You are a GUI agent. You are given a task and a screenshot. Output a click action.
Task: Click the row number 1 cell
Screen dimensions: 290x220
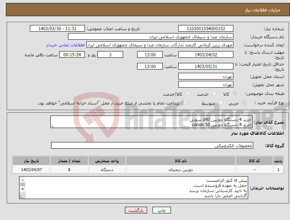click(x=278, y=170)
